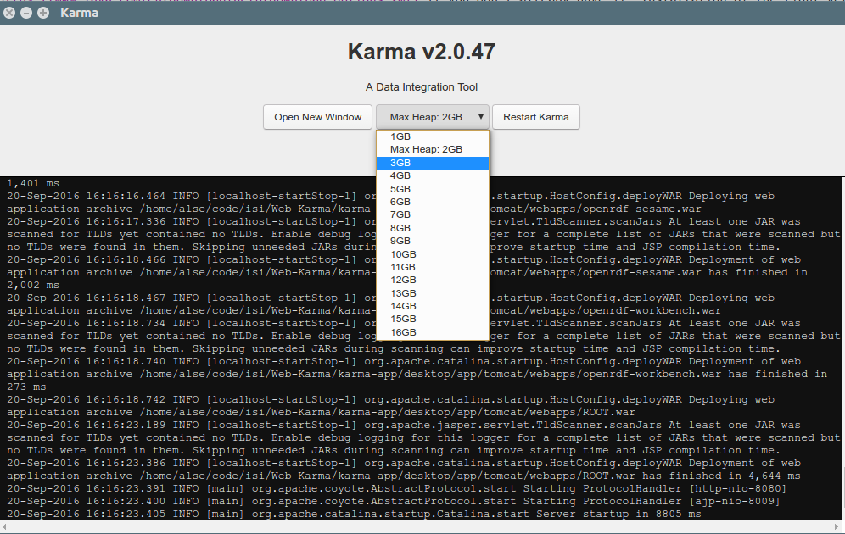The image size is (845, 534).
Task: Select the highlighted 3GB option
Action: point(432,163)
